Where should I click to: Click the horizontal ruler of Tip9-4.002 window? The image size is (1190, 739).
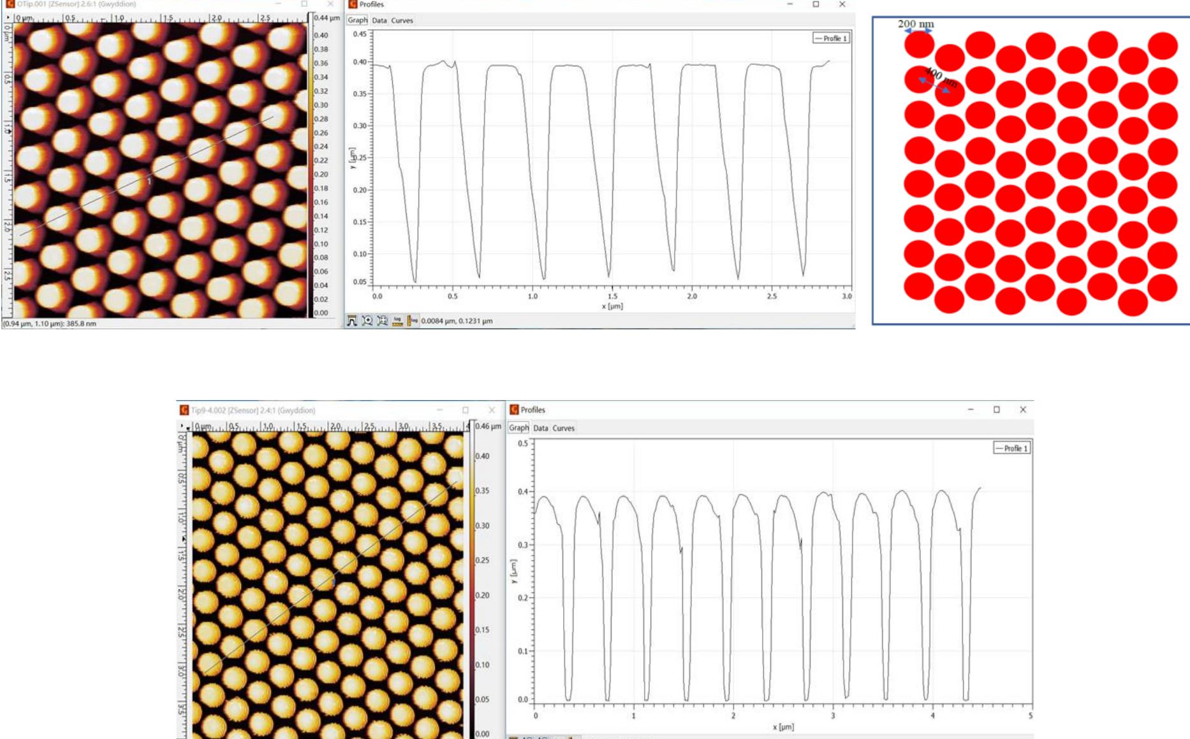coord(330,426)
